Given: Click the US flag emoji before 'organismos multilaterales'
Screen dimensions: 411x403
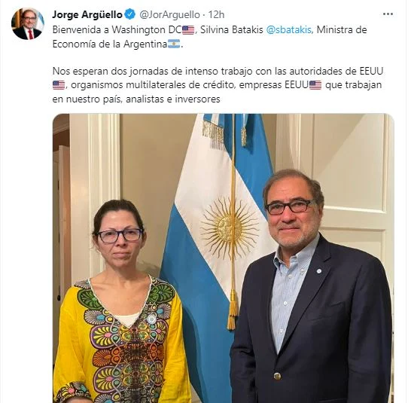Looking at the screenshot, I should [59, 85].
